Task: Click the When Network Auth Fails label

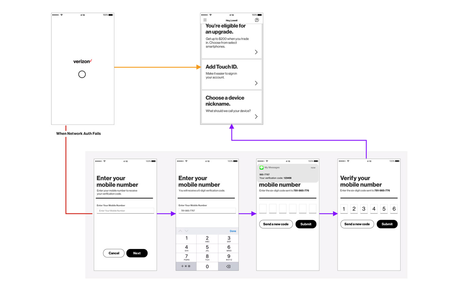Action: (x=78, y=134)
